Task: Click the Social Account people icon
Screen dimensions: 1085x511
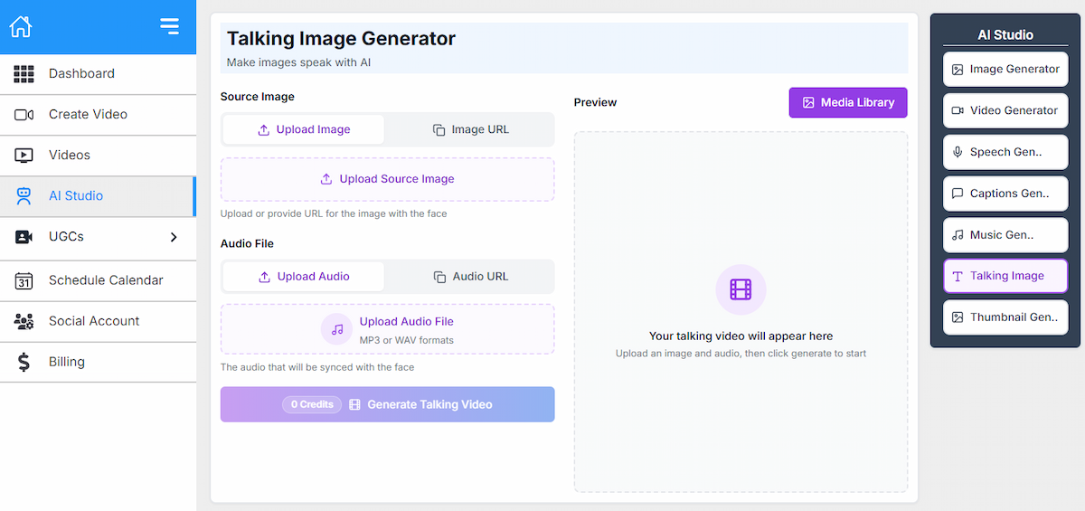Action: [24, 321]
